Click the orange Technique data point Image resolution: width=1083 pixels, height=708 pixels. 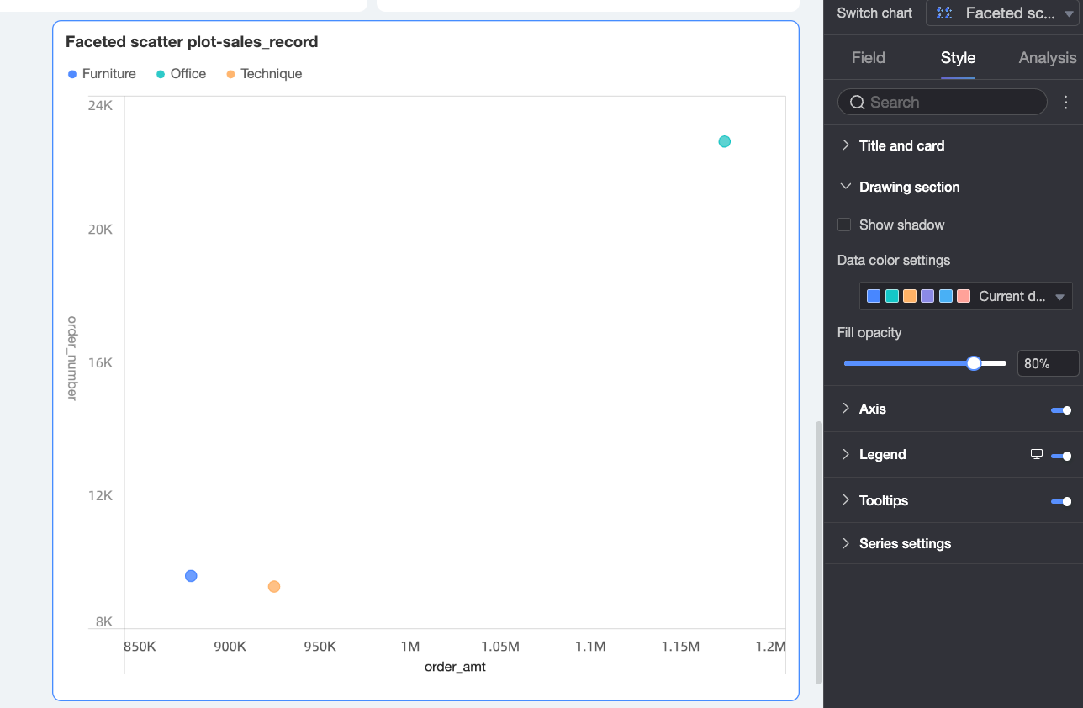point(274,586)
